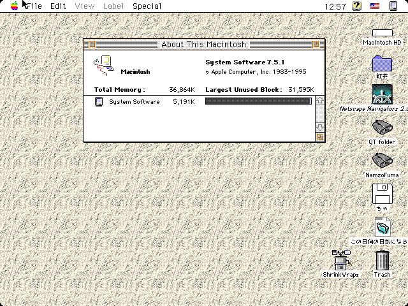Viewport: 408px width, 306px height.
Task: Open the Label menu
Action: point(113,6)
